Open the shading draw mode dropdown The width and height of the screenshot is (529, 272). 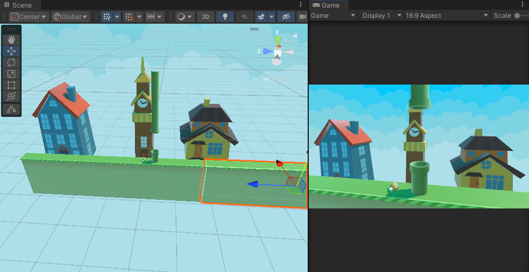point(185,17)
